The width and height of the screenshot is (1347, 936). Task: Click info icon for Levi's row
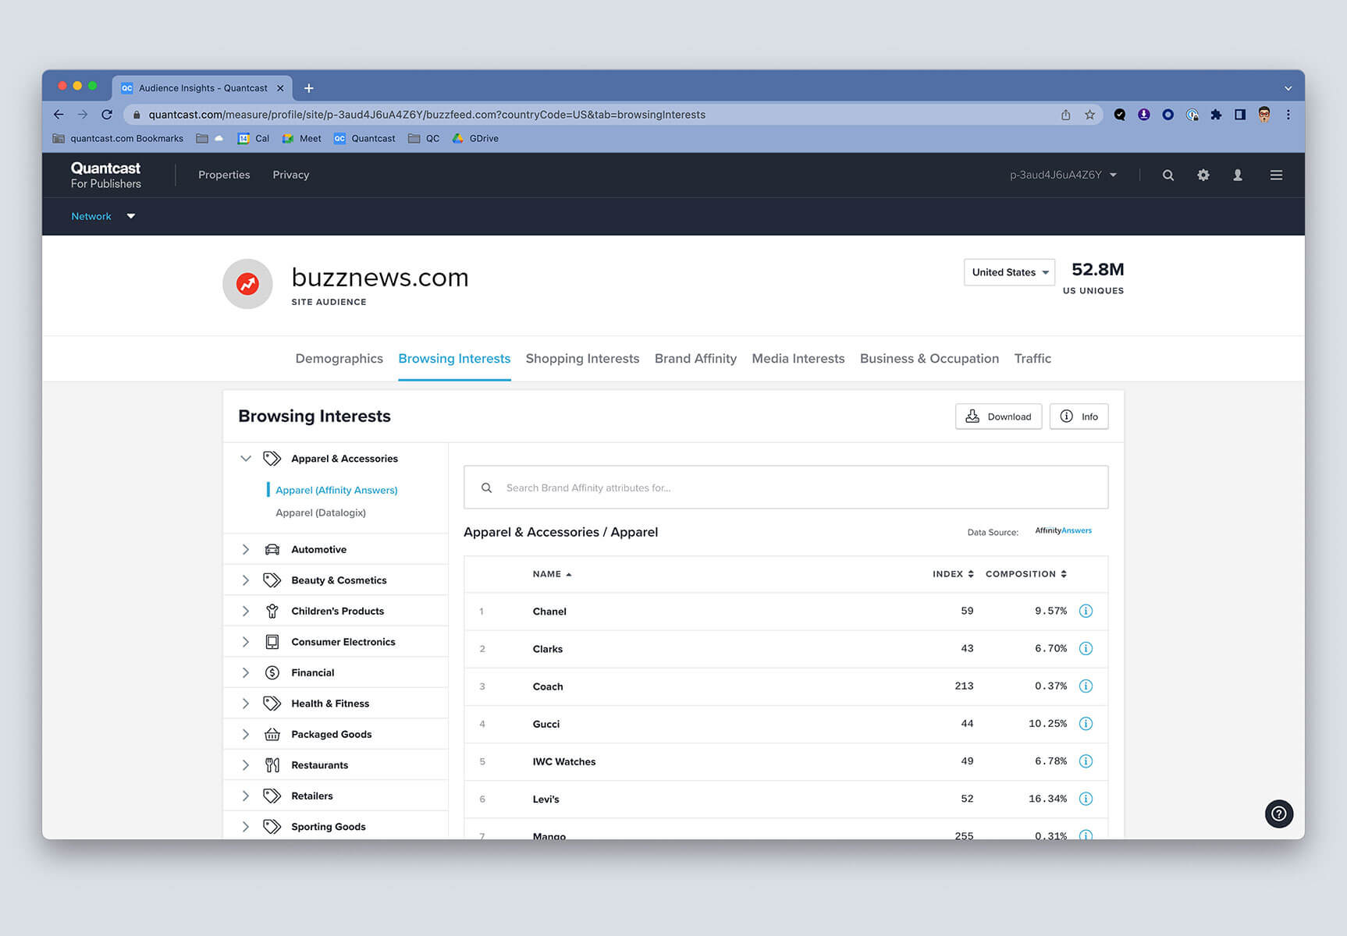tap(1086, 799)
